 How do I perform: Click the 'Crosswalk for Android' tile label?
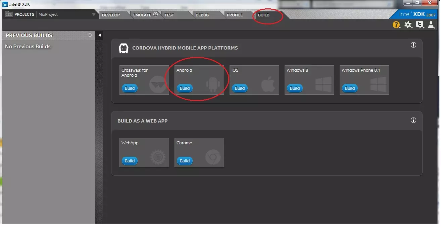pos(135,73)
